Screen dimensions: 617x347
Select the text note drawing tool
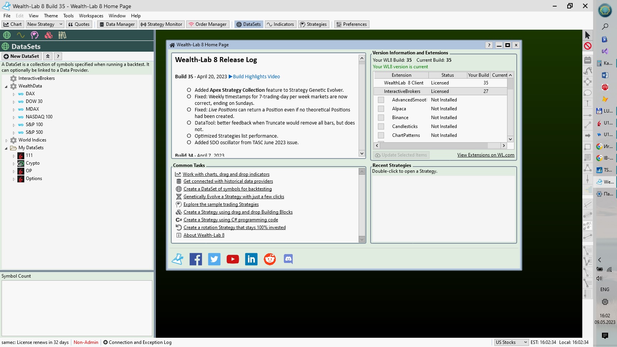(588, 157)
